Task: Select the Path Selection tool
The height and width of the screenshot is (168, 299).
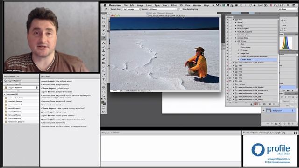Action: pos(104,84)
